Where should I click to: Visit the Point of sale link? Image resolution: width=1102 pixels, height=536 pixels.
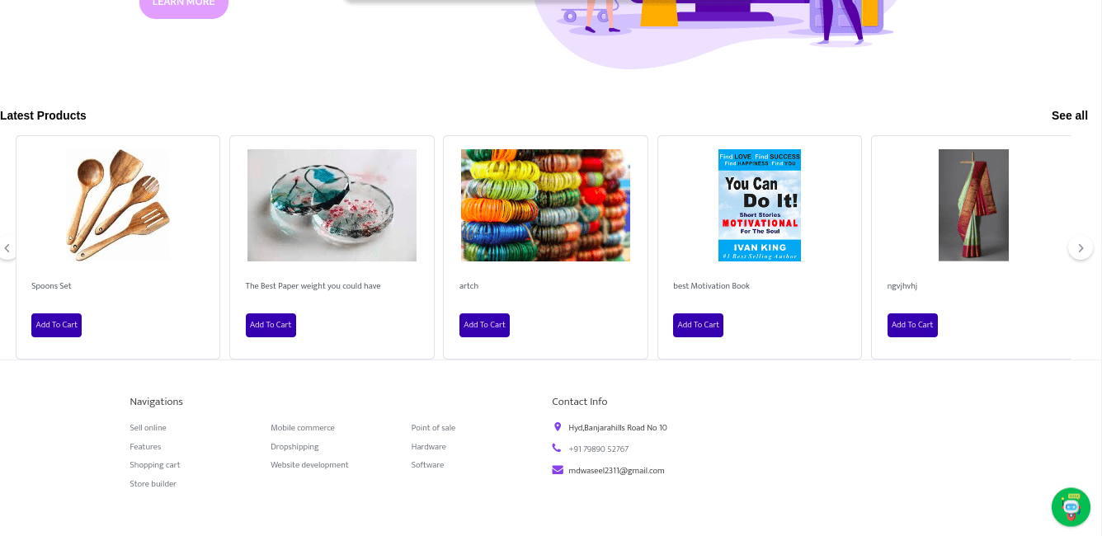[x=433, y=428]
